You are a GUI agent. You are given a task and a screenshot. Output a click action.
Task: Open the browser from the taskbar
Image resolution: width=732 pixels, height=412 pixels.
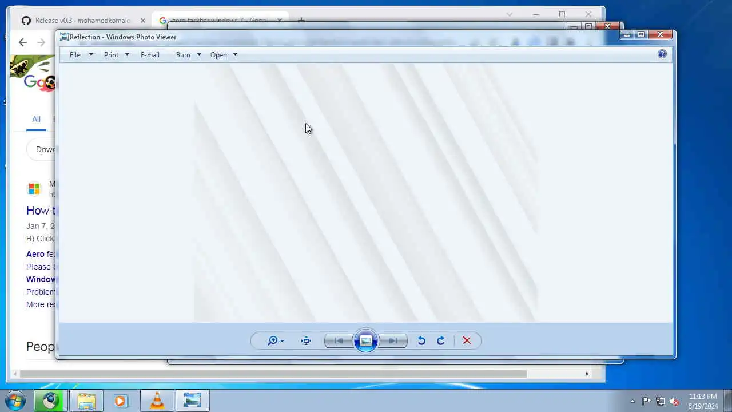coord(51,401)
